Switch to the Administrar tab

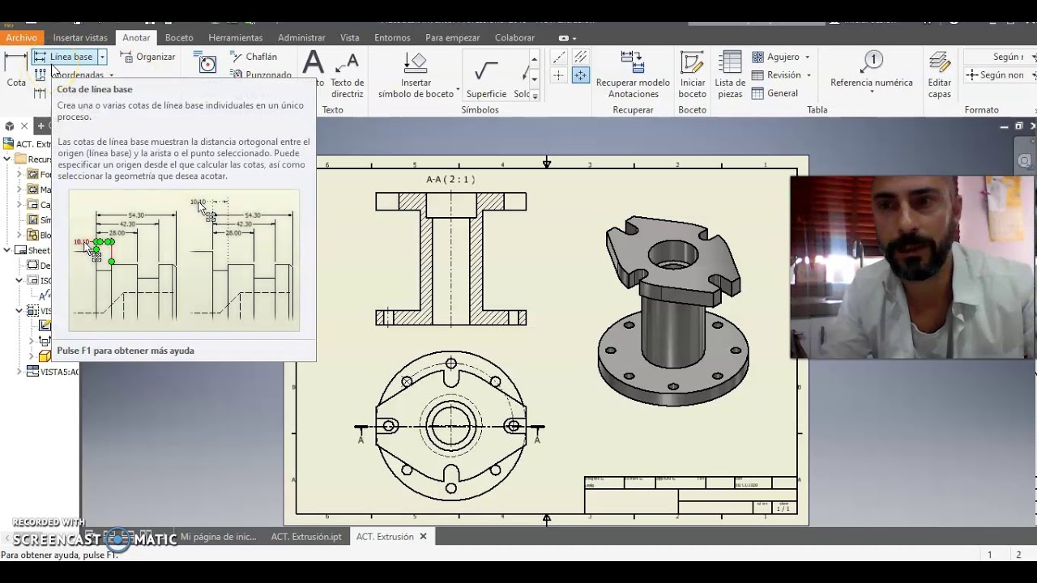coord(301,37)
